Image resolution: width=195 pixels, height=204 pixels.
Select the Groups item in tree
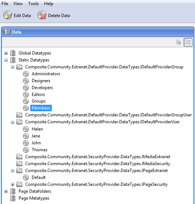[39, 101]
